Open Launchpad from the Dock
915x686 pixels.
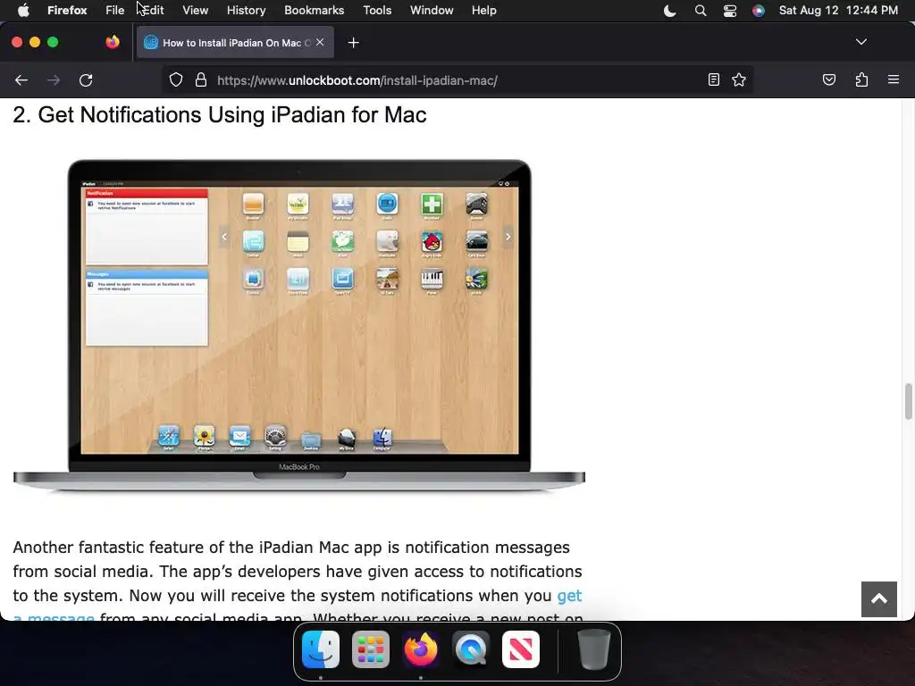(x=371, y=649)
